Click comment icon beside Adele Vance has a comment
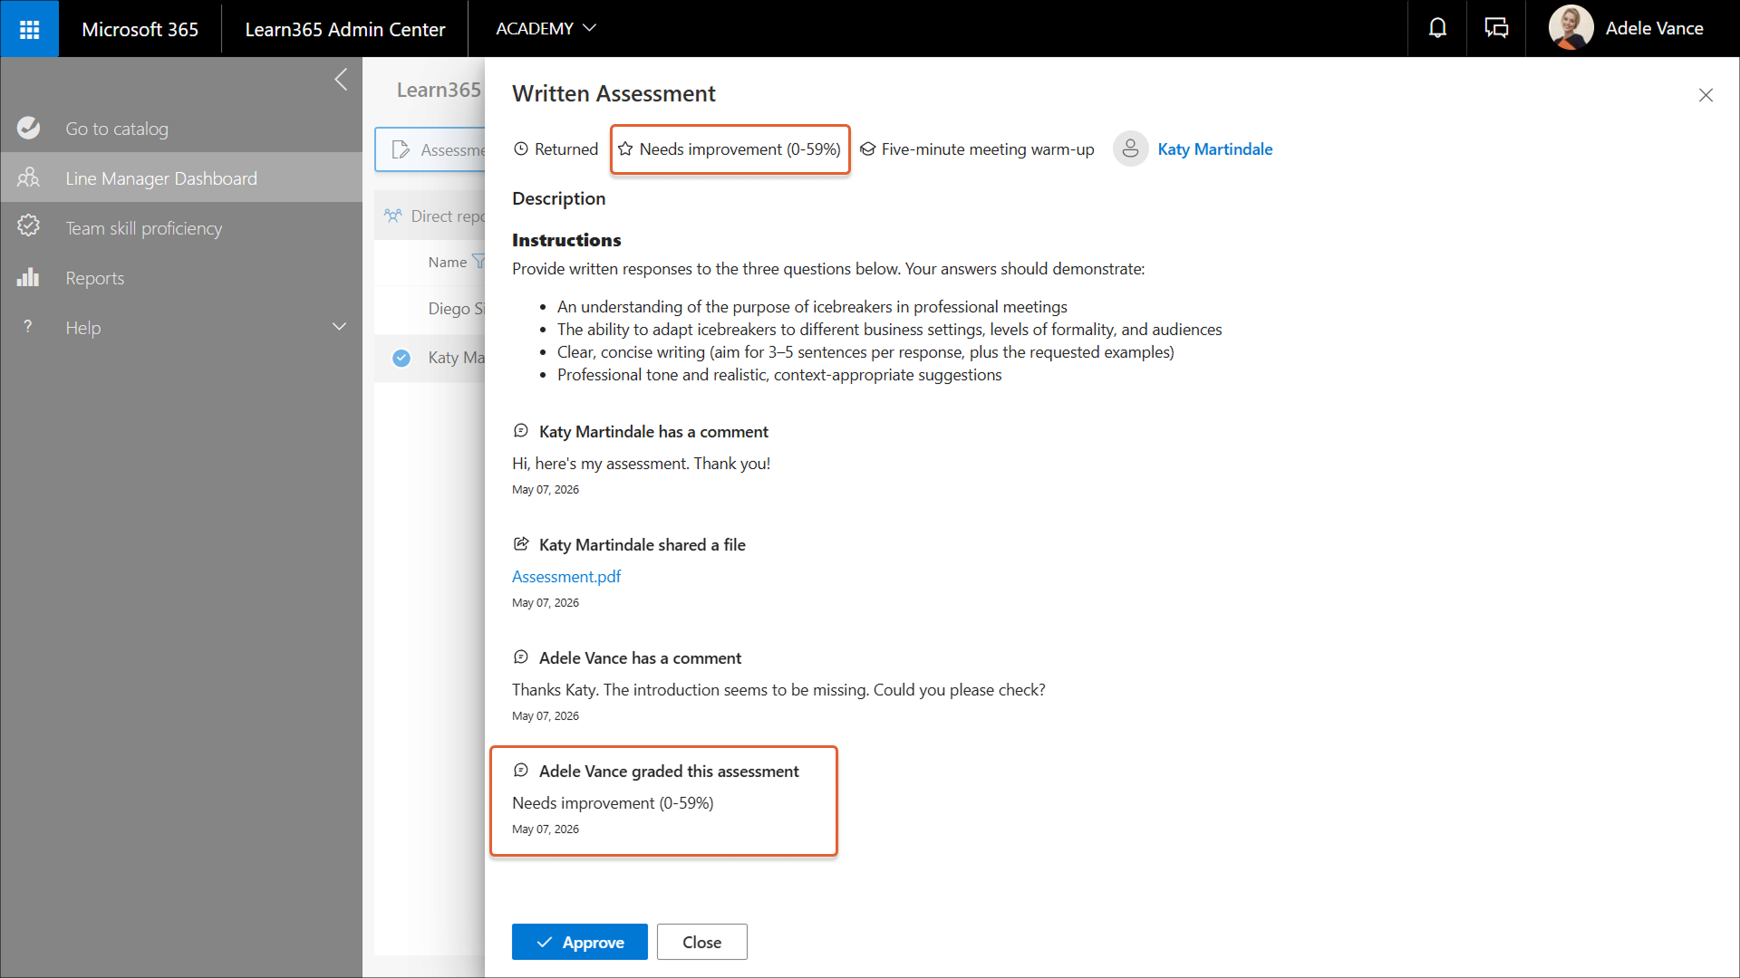This screenshot has height=978, width=1740. click(x=521, y=657)
